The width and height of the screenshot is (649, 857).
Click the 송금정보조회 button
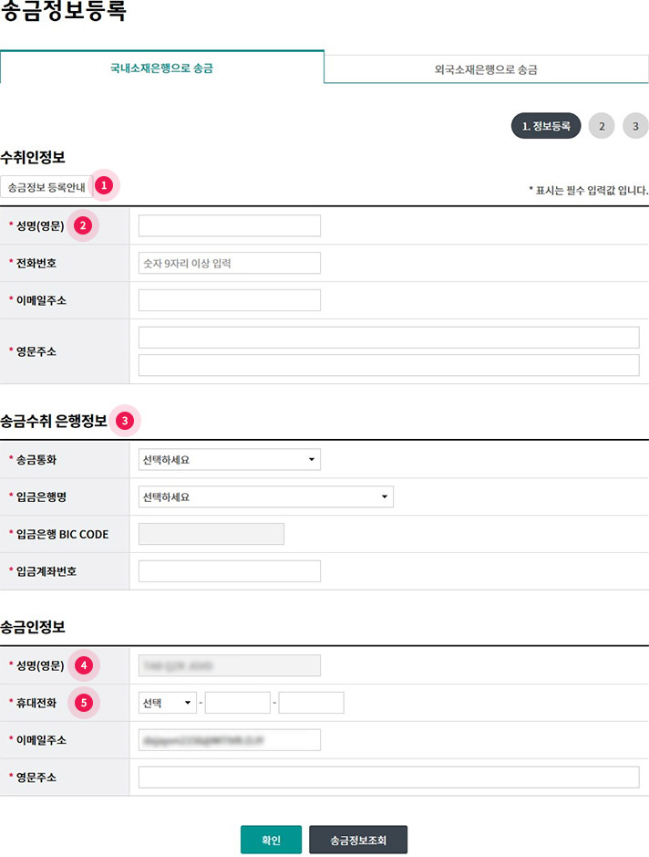357,841
